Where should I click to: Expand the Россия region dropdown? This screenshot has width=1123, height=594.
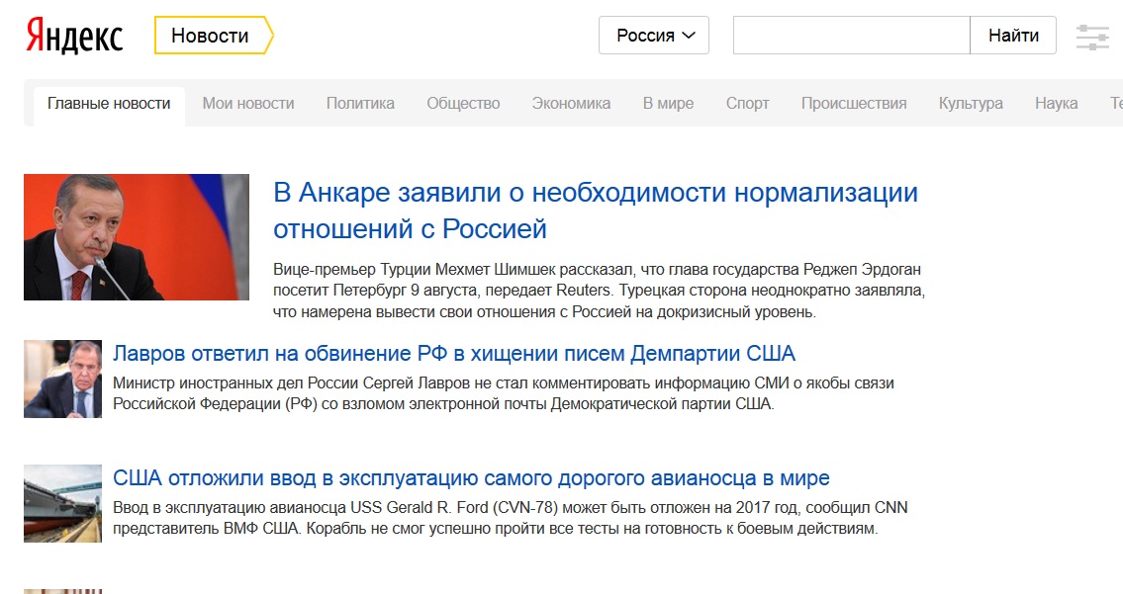(x=654, y=35)
